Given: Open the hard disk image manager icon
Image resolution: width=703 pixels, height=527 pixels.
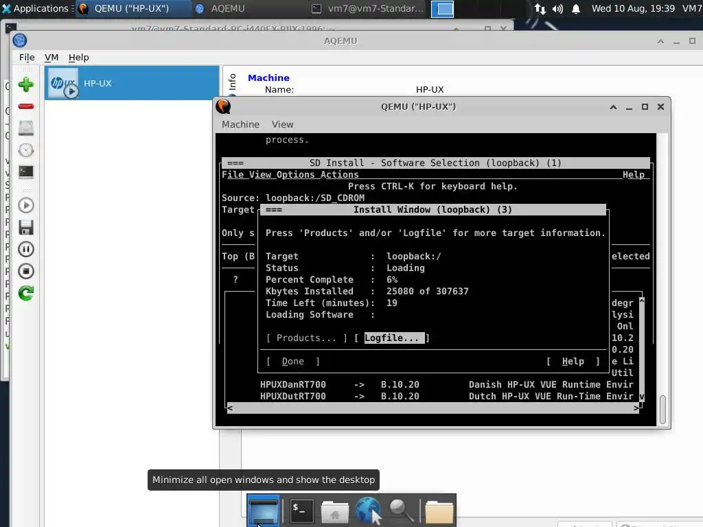Looking at the screenshot, I should click(26, 128).
